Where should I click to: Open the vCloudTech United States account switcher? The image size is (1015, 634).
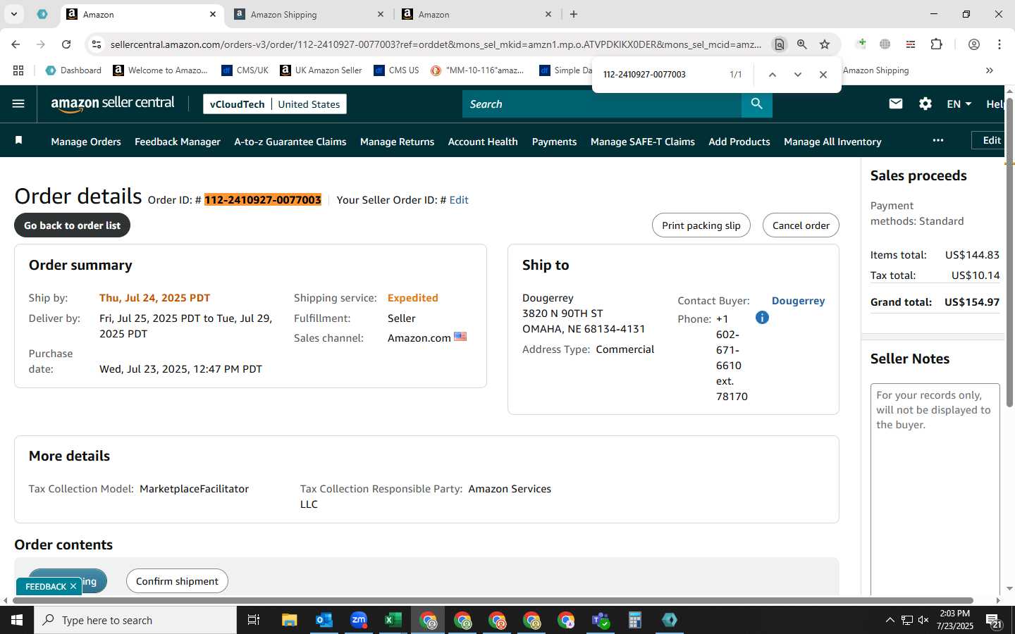275,104
